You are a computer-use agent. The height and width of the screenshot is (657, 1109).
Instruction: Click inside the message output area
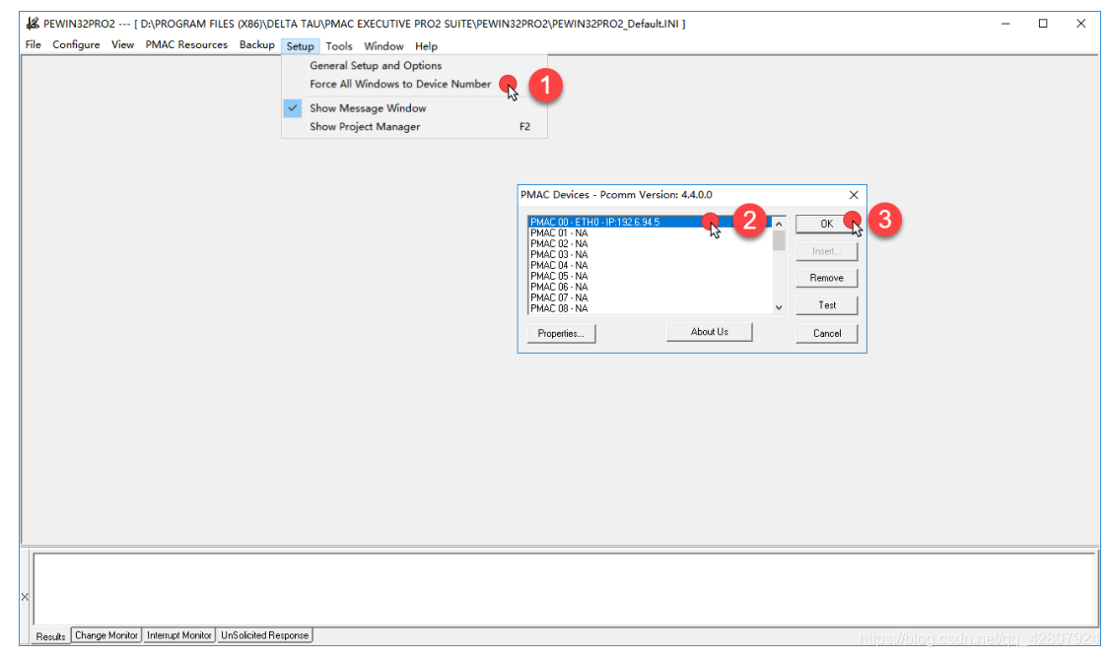pos(565,590)
